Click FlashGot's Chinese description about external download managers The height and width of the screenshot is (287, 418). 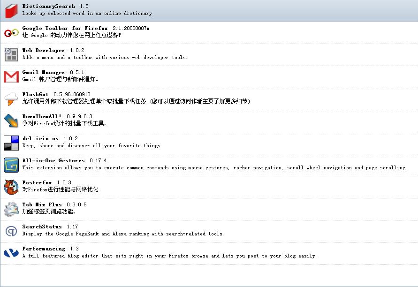pyautogui.click(x=136, y=101)
